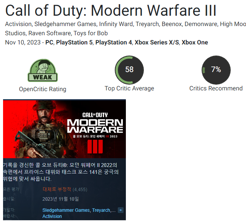Open the Treyarch developer link
This screenshot has height=221, width=246.
[101, 210]
